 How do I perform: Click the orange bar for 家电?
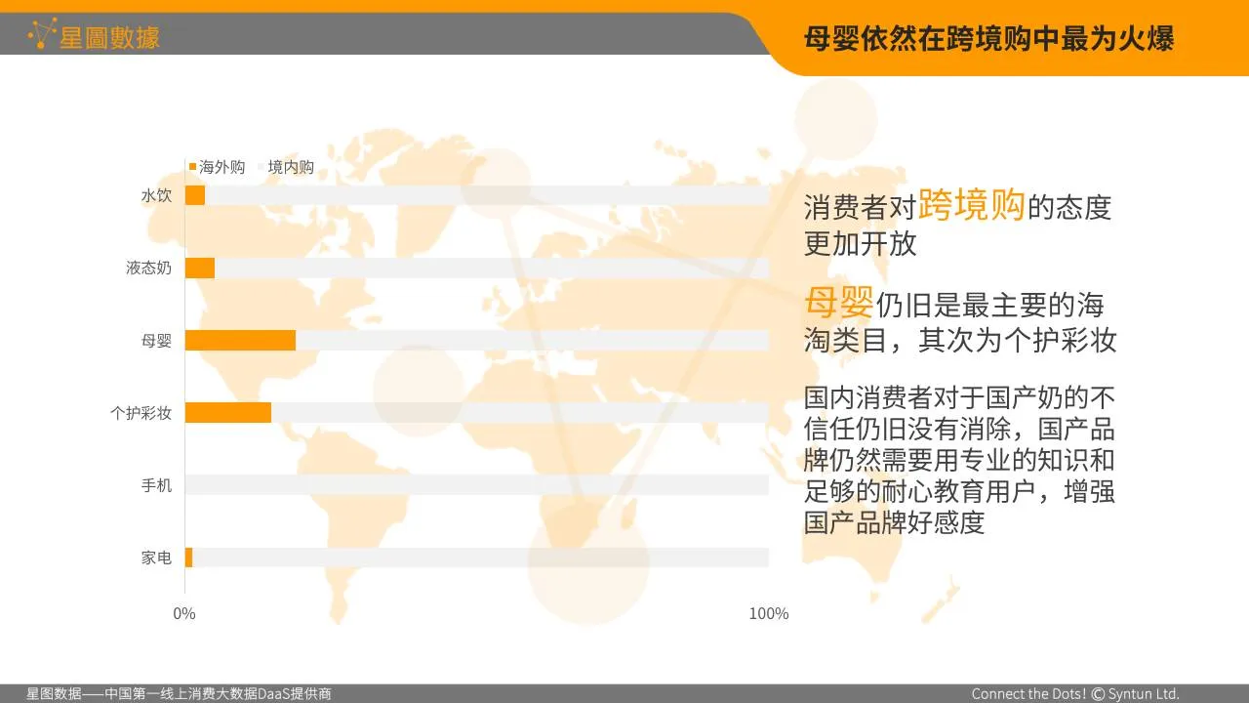point(189,557)
